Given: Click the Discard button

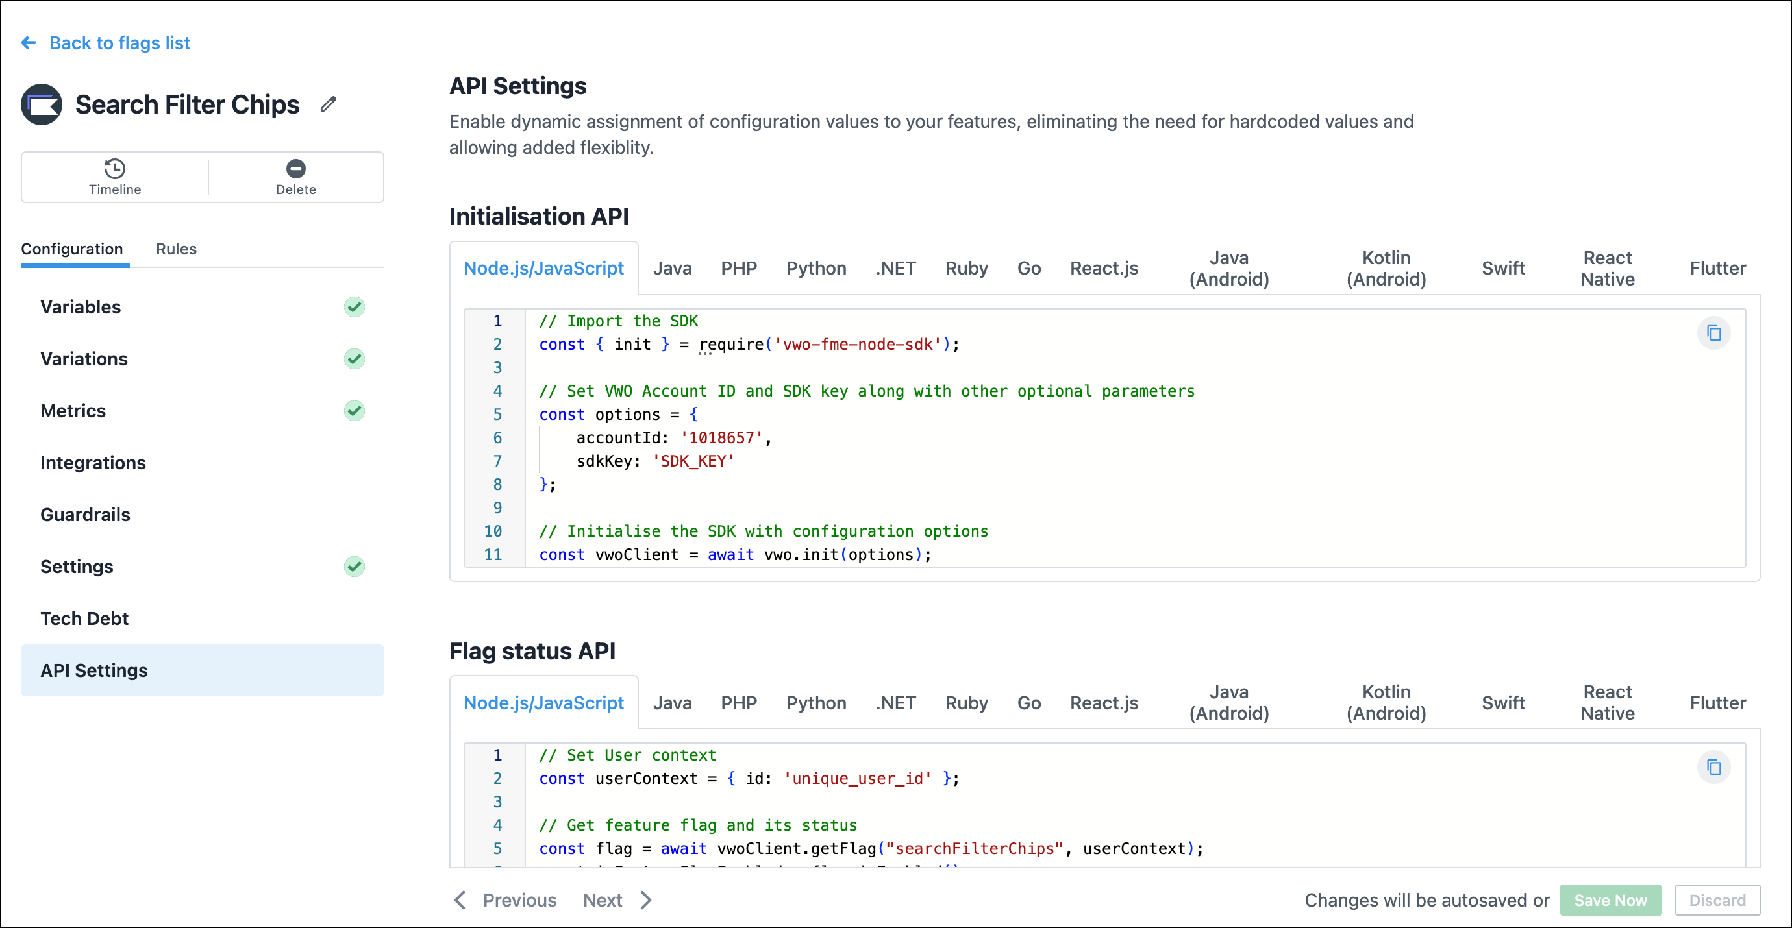Looking at the screenshot, I should click(x=1717, y=900).
